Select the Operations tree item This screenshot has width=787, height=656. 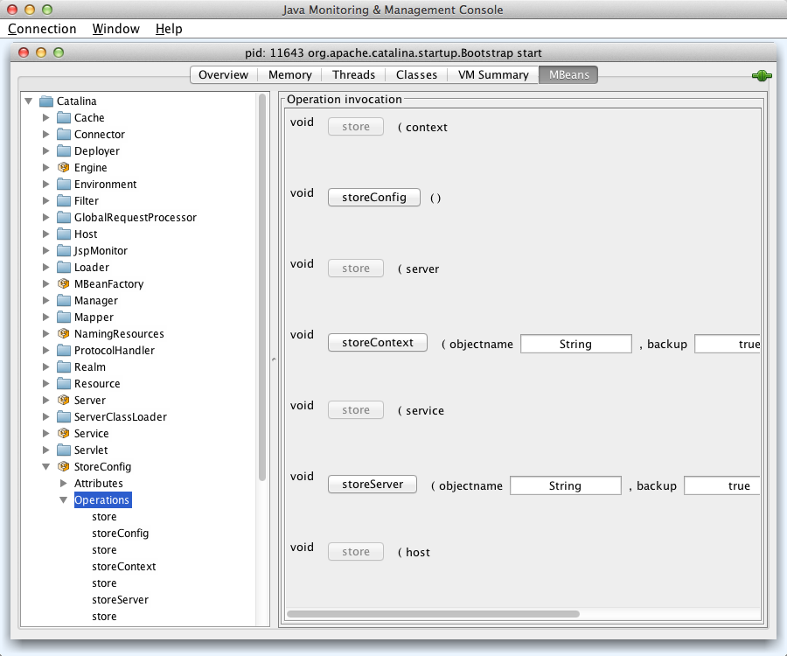tap(102, 500)
